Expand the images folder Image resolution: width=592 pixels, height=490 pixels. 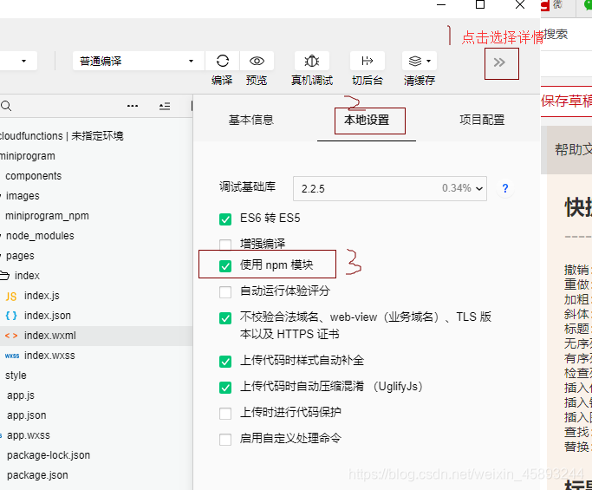pos(1,196)
